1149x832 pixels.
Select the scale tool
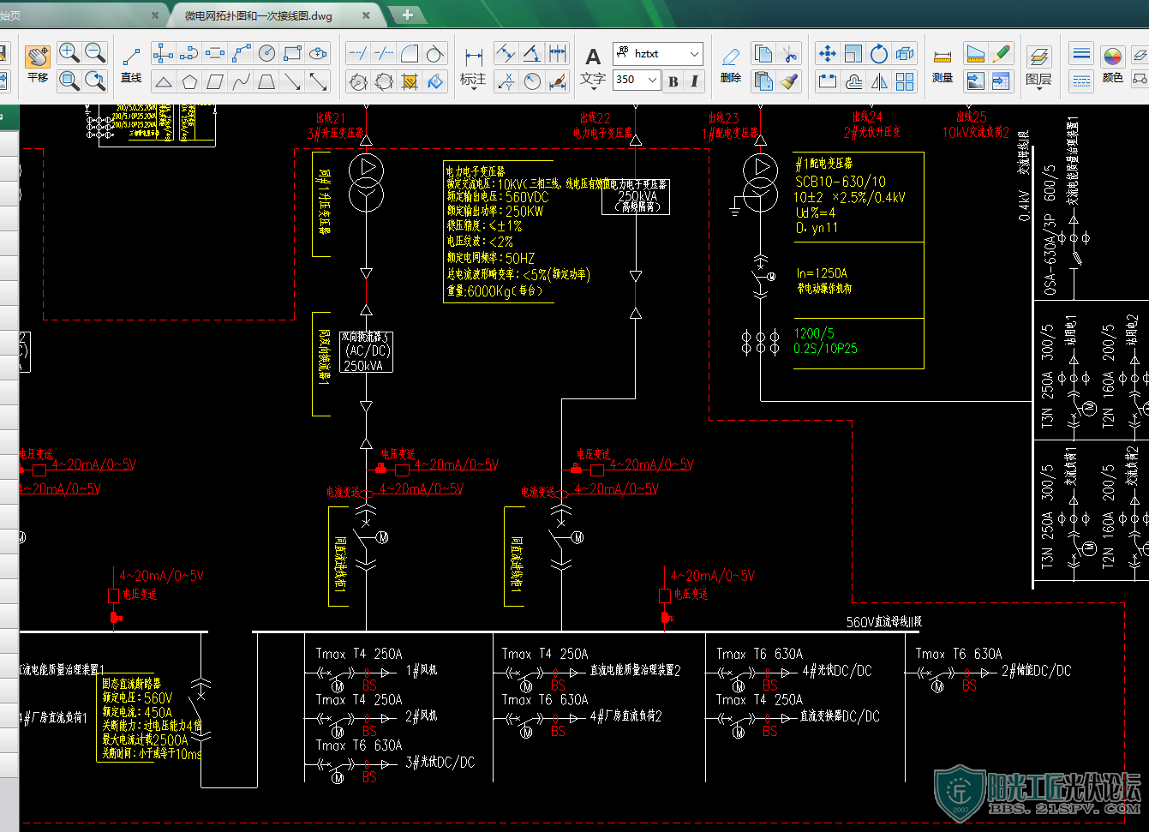pyautogui.click(x=853, y=53)
